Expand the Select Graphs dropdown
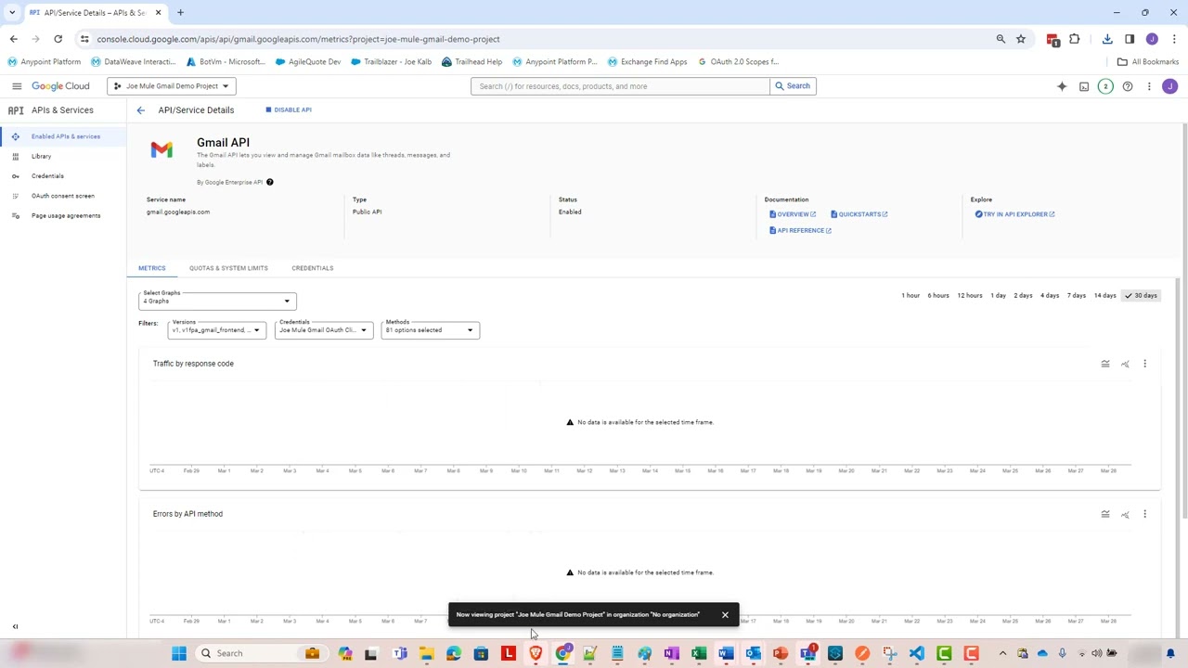The image size is (1188, 668). tap(217, 301)
